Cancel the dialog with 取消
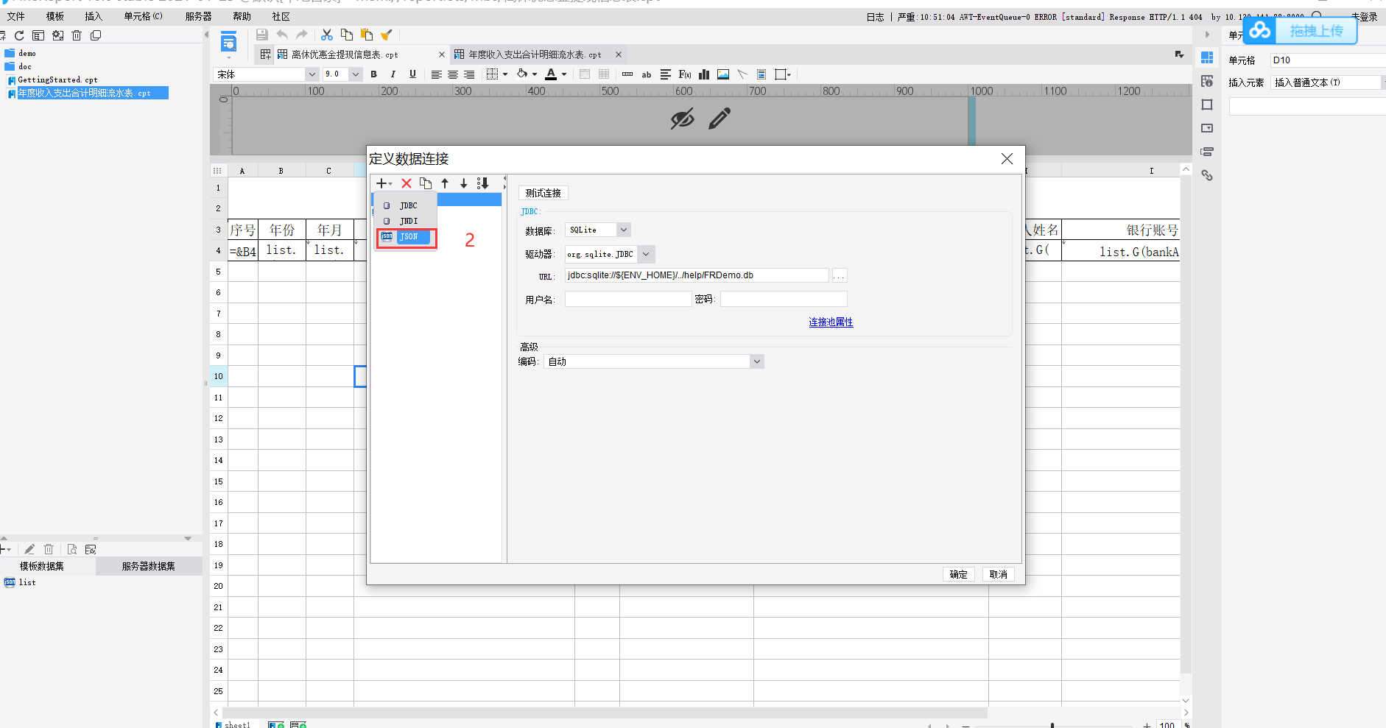This screenshot has width=1386, height=728. click(999, 574)
